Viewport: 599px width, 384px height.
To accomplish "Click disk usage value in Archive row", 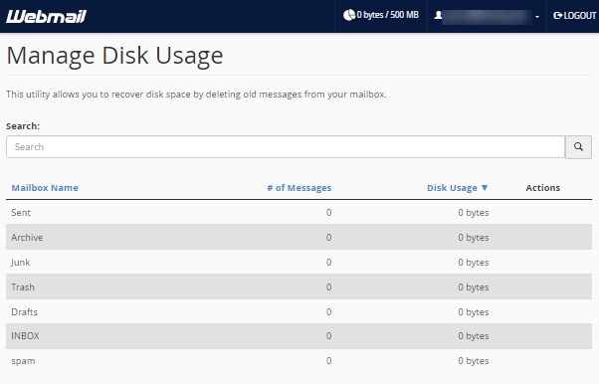I will point(474,238).
